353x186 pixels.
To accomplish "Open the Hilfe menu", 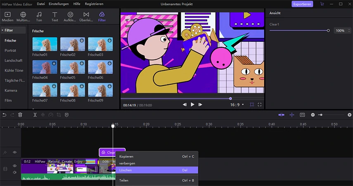I will tap(76, 4).
